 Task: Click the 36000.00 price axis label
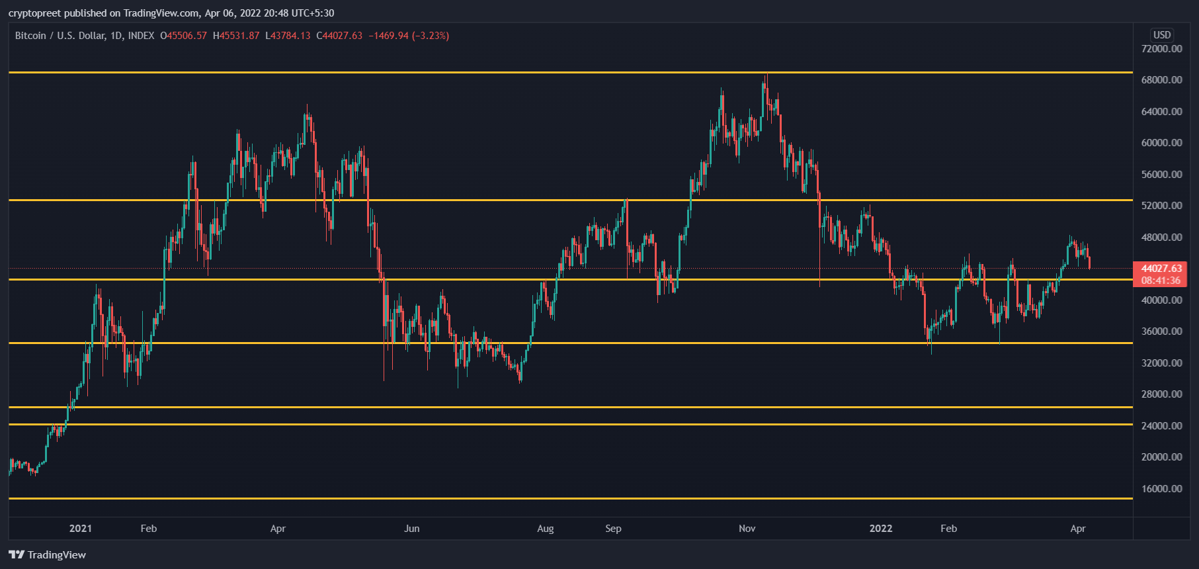click(1161, 331)
